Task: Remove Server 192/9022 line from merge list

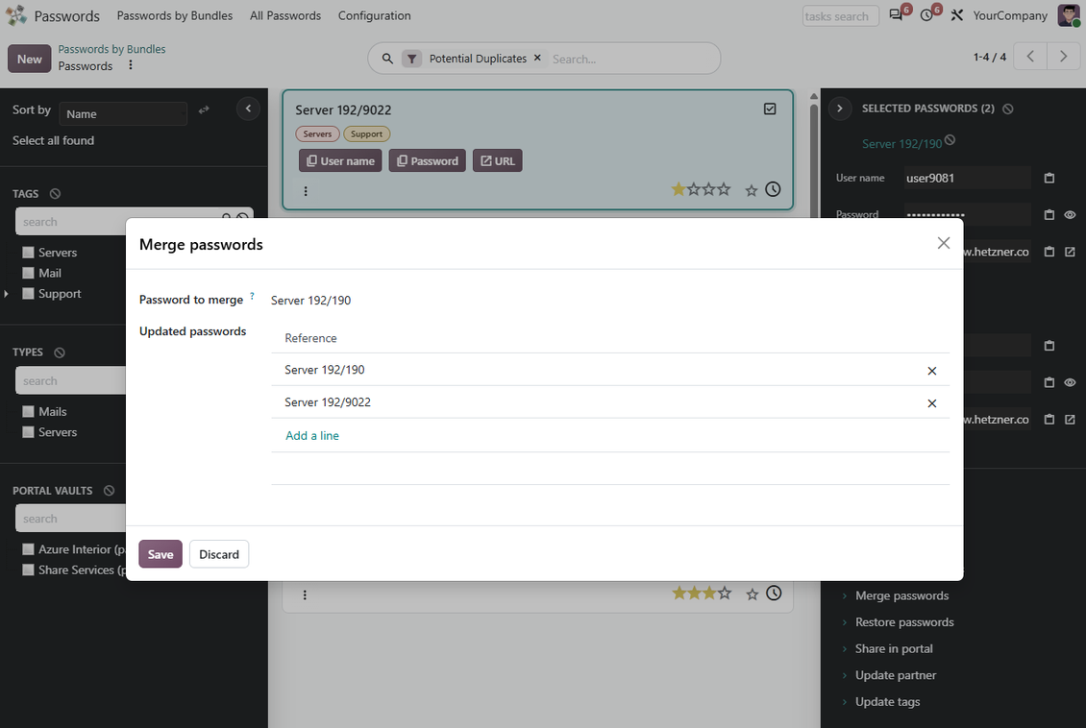Action: click(x=932, y=403)
